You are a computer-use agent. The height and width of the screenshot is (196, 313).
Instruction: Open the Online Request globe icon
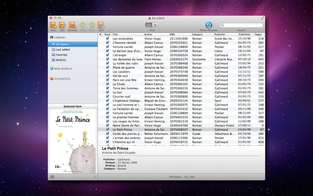[209, 25]
